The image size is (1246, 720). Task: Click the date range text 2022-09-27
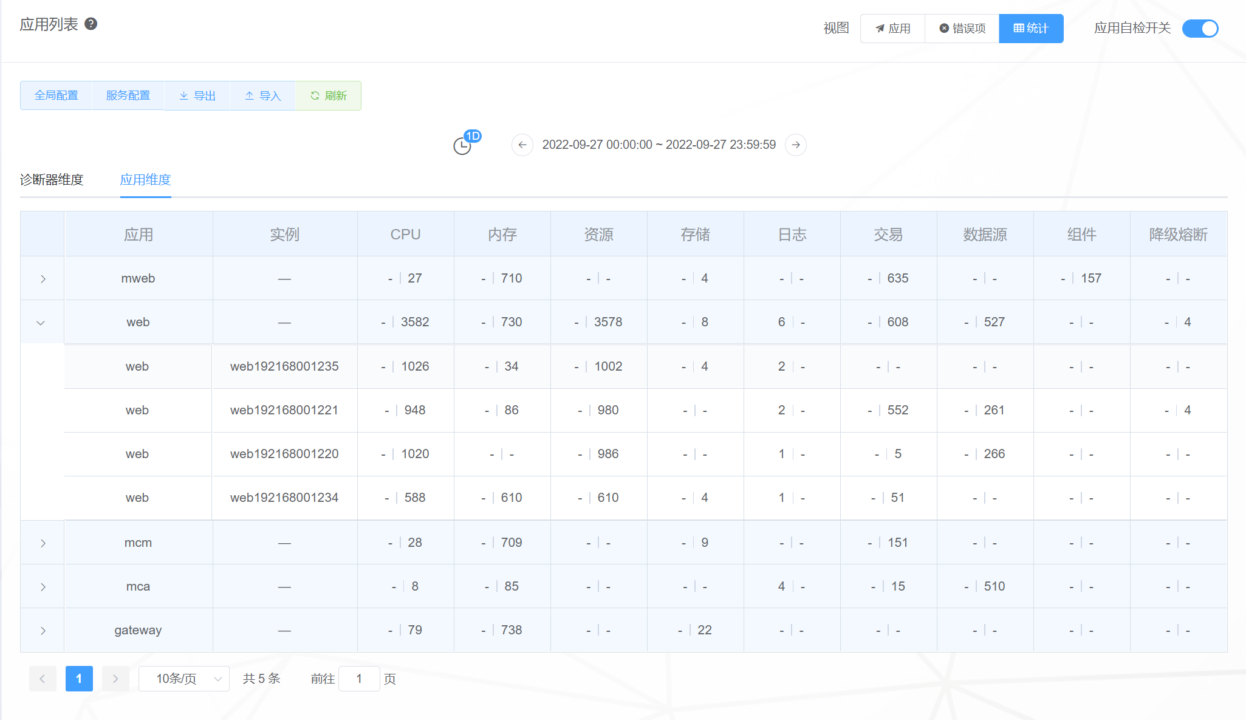[659, 145]
